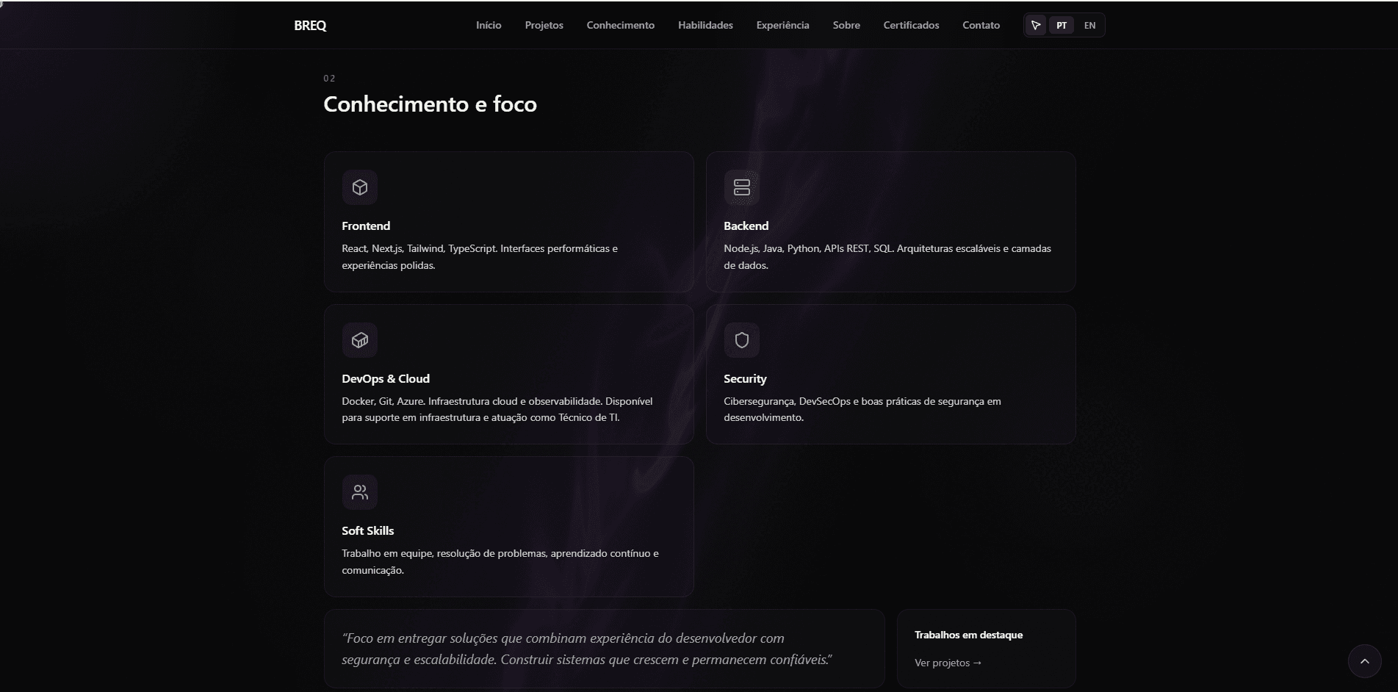This screenshot has width=1398, height=692.
Task: Click the Docker, Git, Azure description text
Action: (497, 409)
